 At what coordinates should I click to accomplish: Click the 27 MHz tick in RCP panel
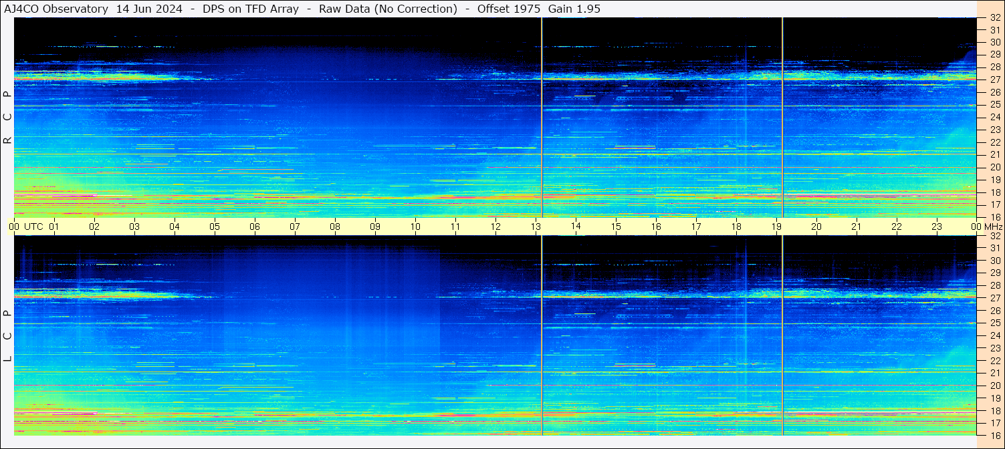click(x=994, y=80)
